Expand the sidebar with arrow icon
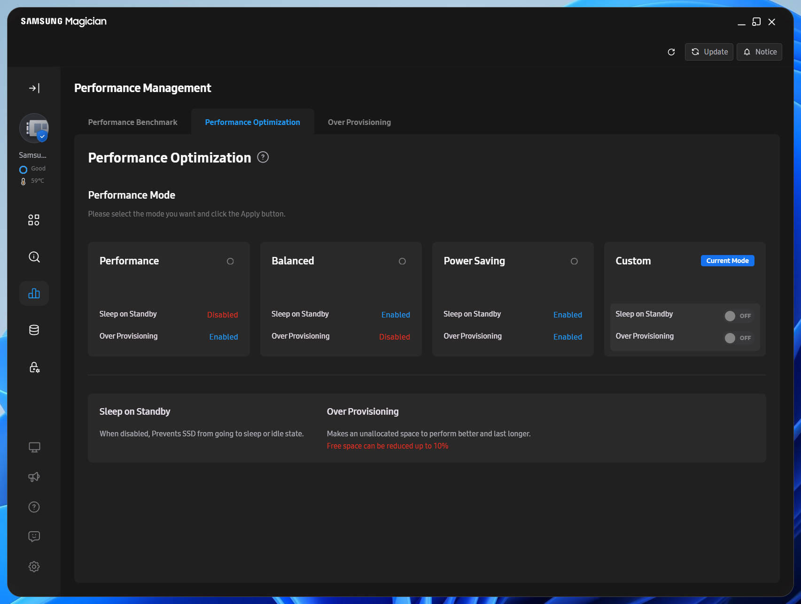The height and width of the screenshot is (604, 801). pyautogui.click(x=34, y=88)
